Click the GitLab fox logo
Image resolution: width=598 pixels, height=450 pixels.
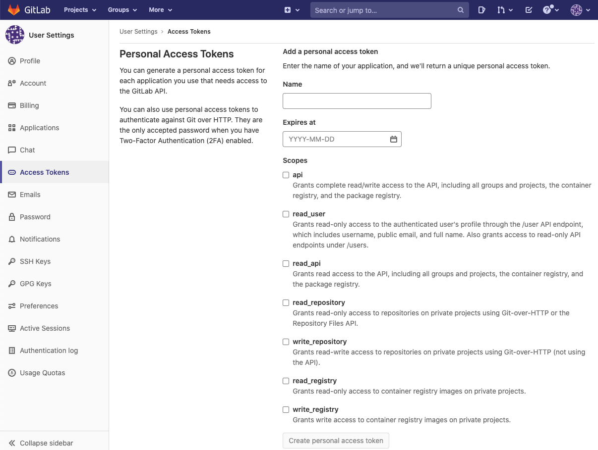tap(14, 10)
